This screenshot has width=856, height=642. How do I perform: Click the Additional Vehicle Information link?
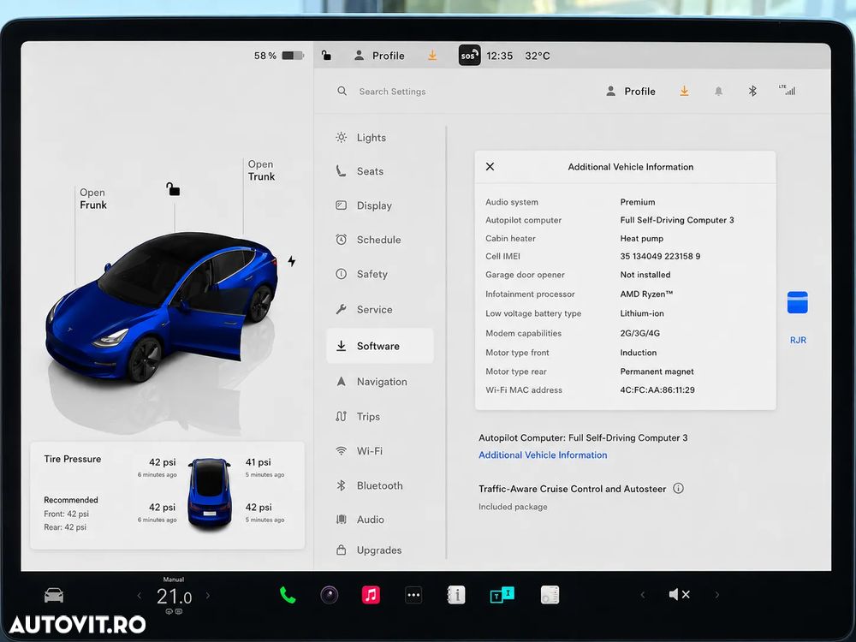543,455
